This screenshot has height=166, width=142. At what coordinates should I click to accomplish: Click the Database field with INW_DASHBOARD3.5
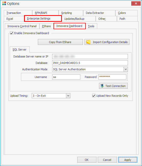pyautogui.click(x=90, y=63)
